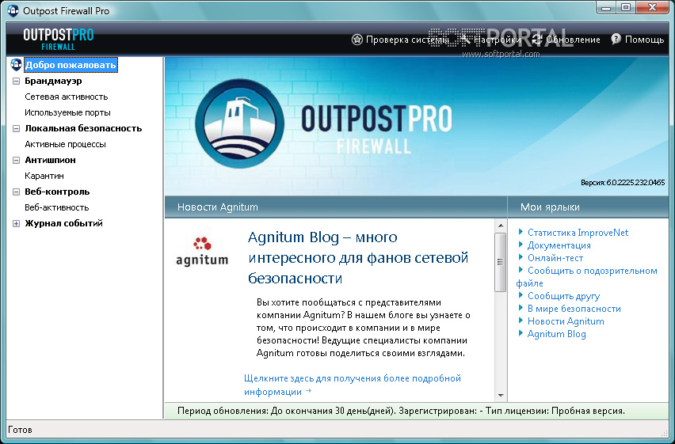Click the arrow bullet beside Agnitum Blog shortcut

pyautogui.click(x=521, y=333)
